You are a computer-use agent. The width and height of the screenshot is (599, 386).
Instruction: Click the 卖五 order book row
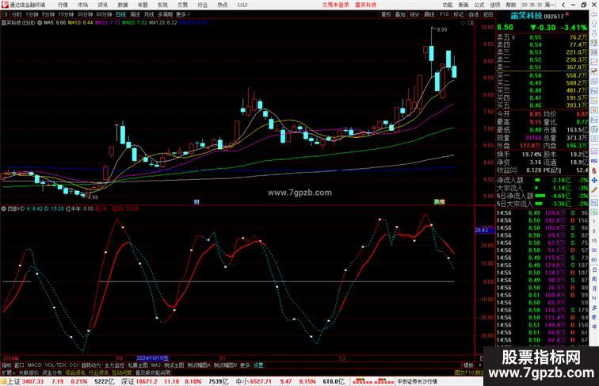click(542, 37)
